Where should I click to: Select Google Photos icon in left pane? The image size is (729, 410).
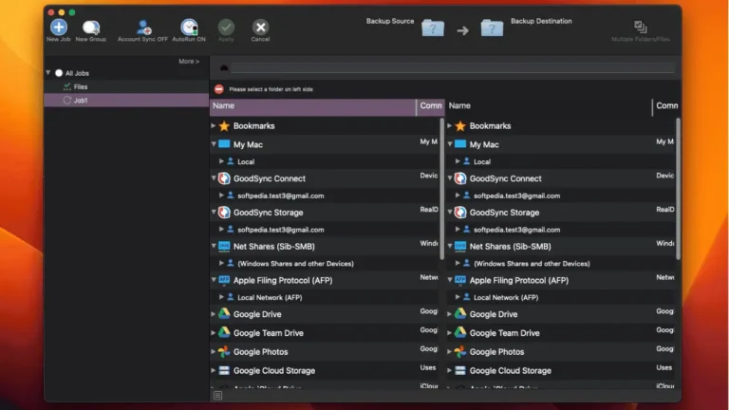pyautogui.click(x=224, y=351)
